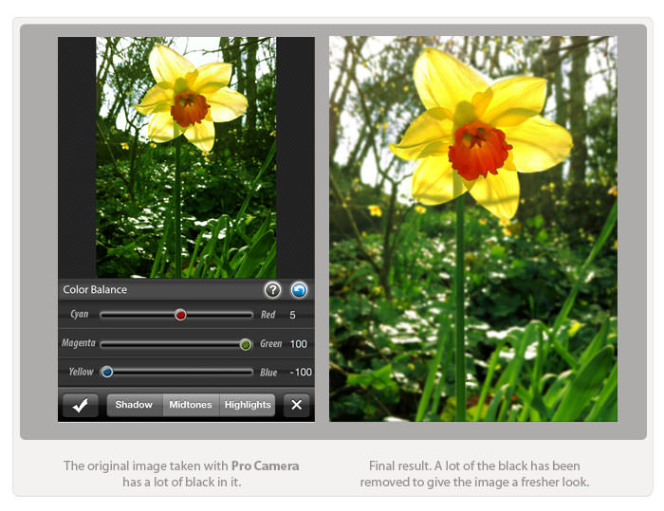
Task: Apply changes with the checkmark button
Action: coord(81,405)
